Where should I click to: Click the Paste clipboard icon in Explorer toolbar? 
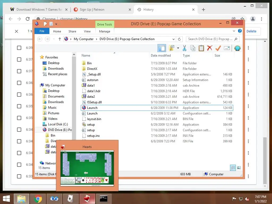pyautogui.click(x=201, y=48)
